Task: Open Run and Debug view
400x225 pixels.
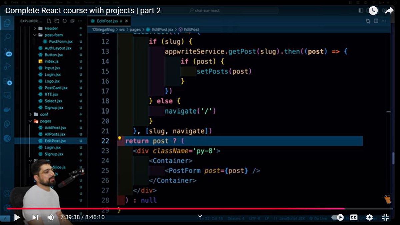Action: coord(7,67)
